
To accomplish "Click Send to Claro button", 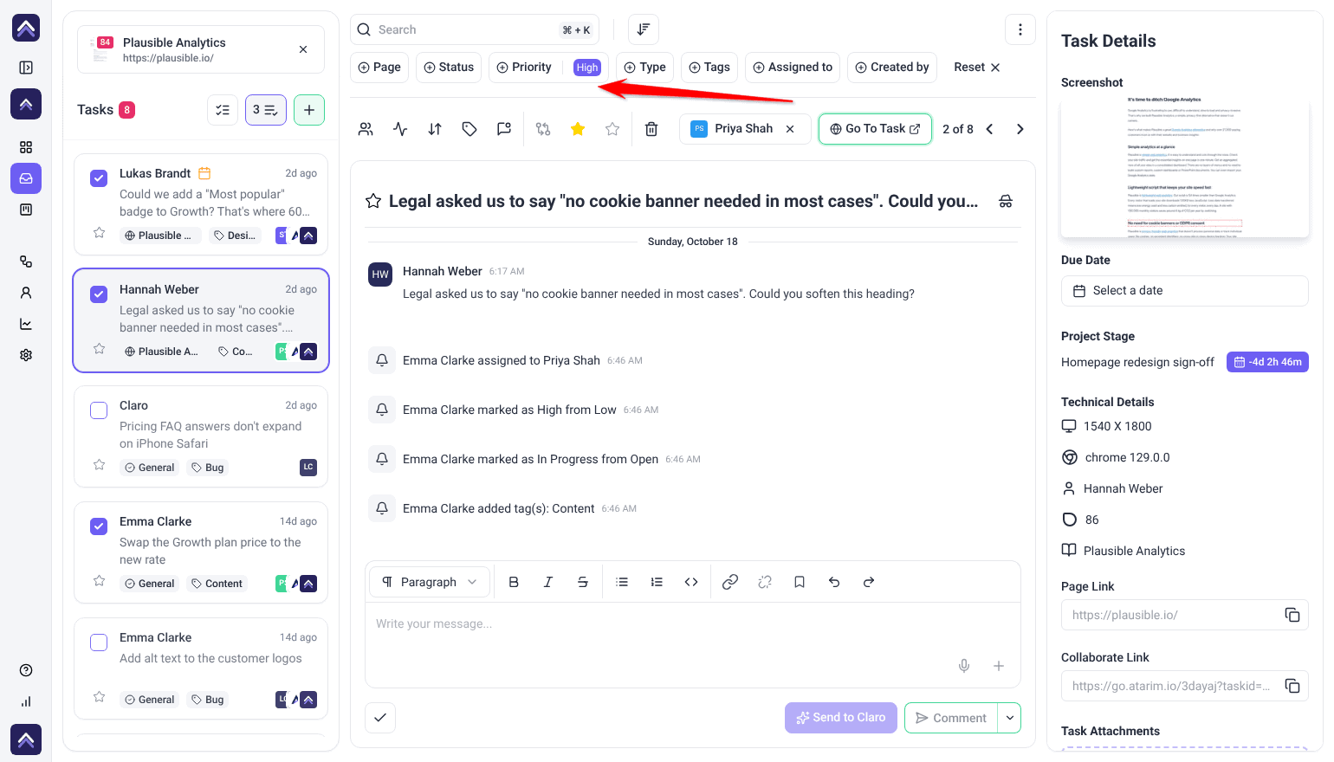I will click(x=841, y=718).
